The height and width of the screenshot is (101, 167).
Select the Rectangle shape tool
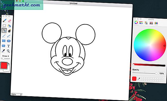coord(4,41)
